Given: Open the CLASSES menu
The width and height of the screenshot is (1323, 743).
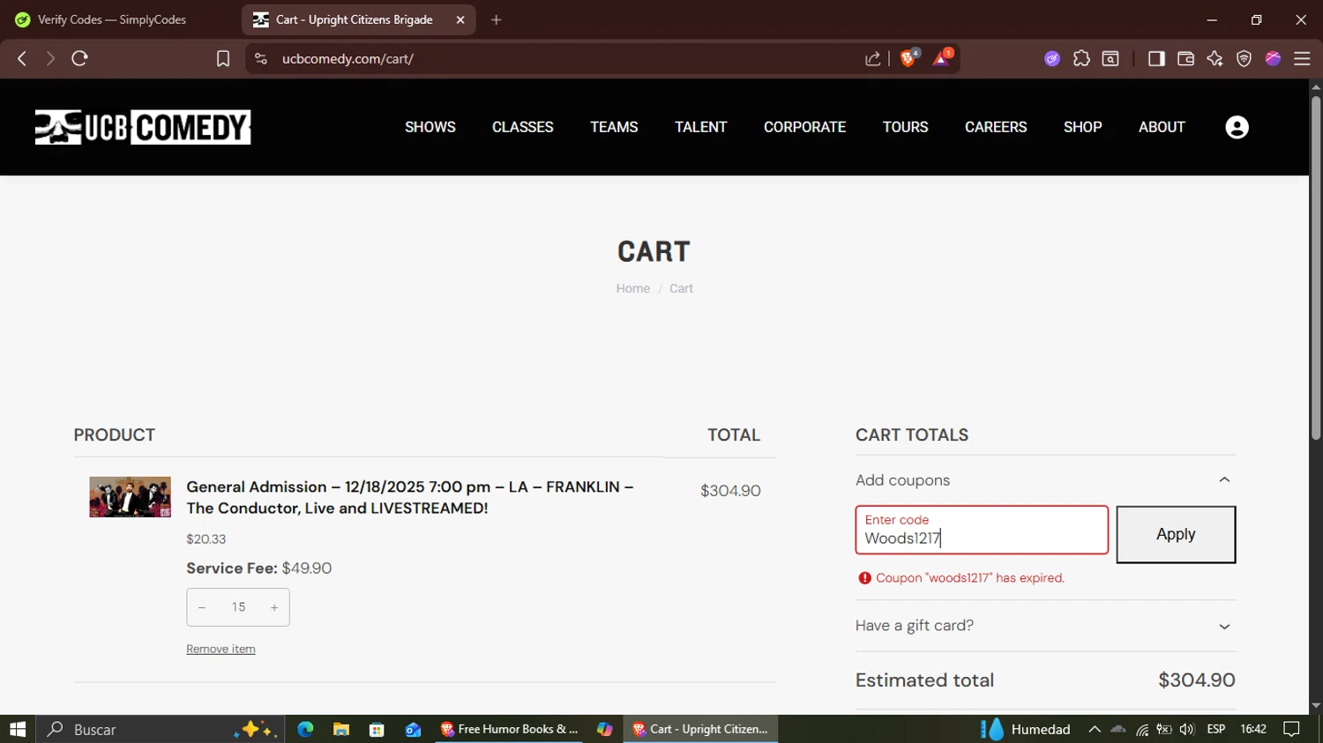Looking at the screenshot, I should point(523,127).
